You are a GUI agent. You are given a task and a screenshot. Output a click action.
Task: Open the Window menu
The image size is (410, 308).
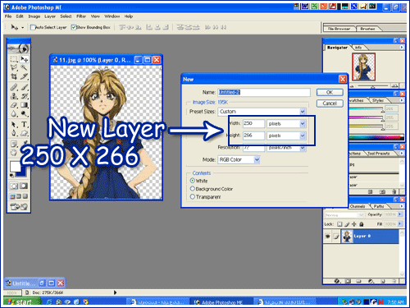pos(112,16)
